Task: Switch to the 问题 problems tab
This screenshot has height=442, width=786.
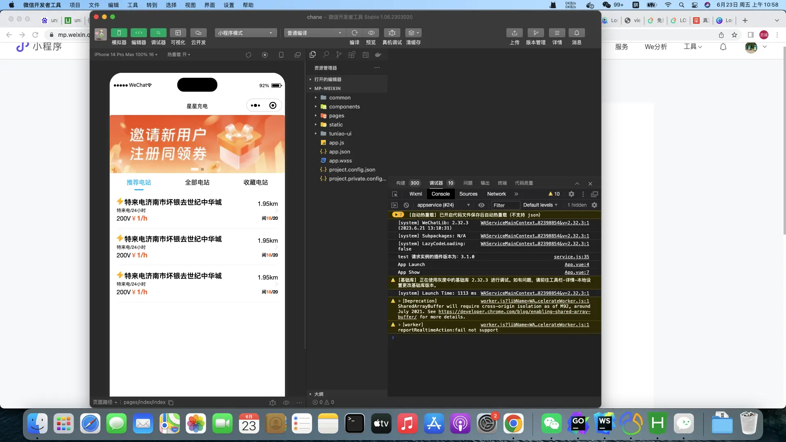Action: pyautogui.click(x=468, y=183)
